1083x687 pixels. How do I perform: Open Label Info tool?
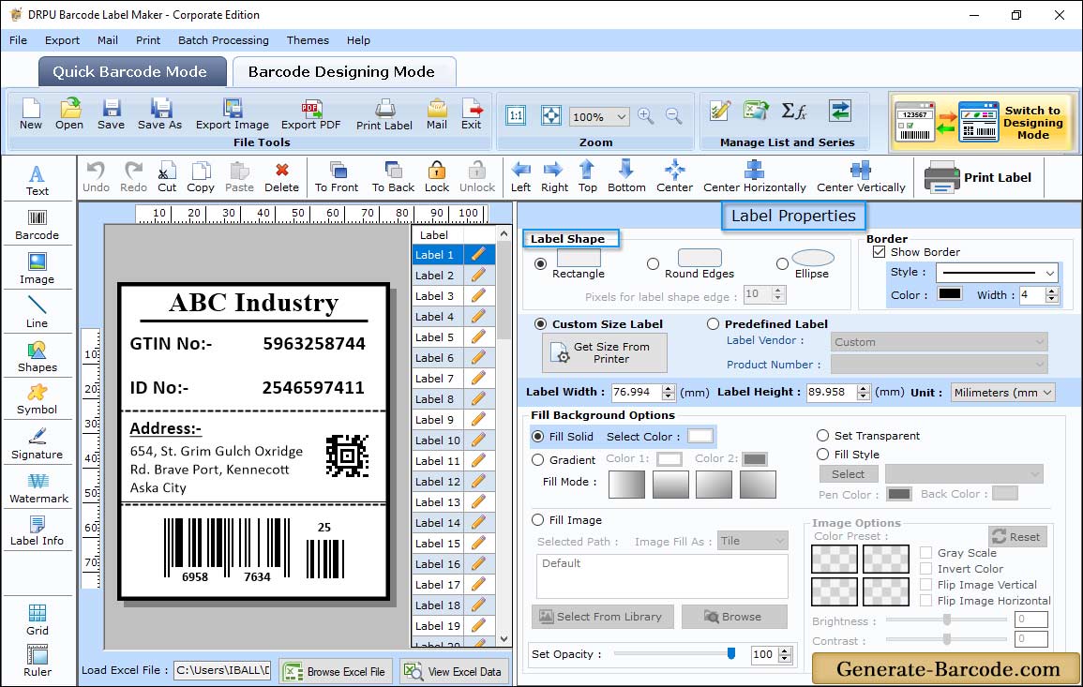38,531
